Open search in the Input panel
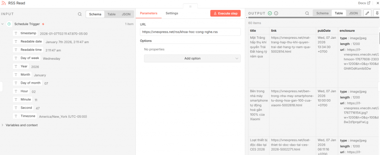 pyautogui.click(x=80, y=14)
